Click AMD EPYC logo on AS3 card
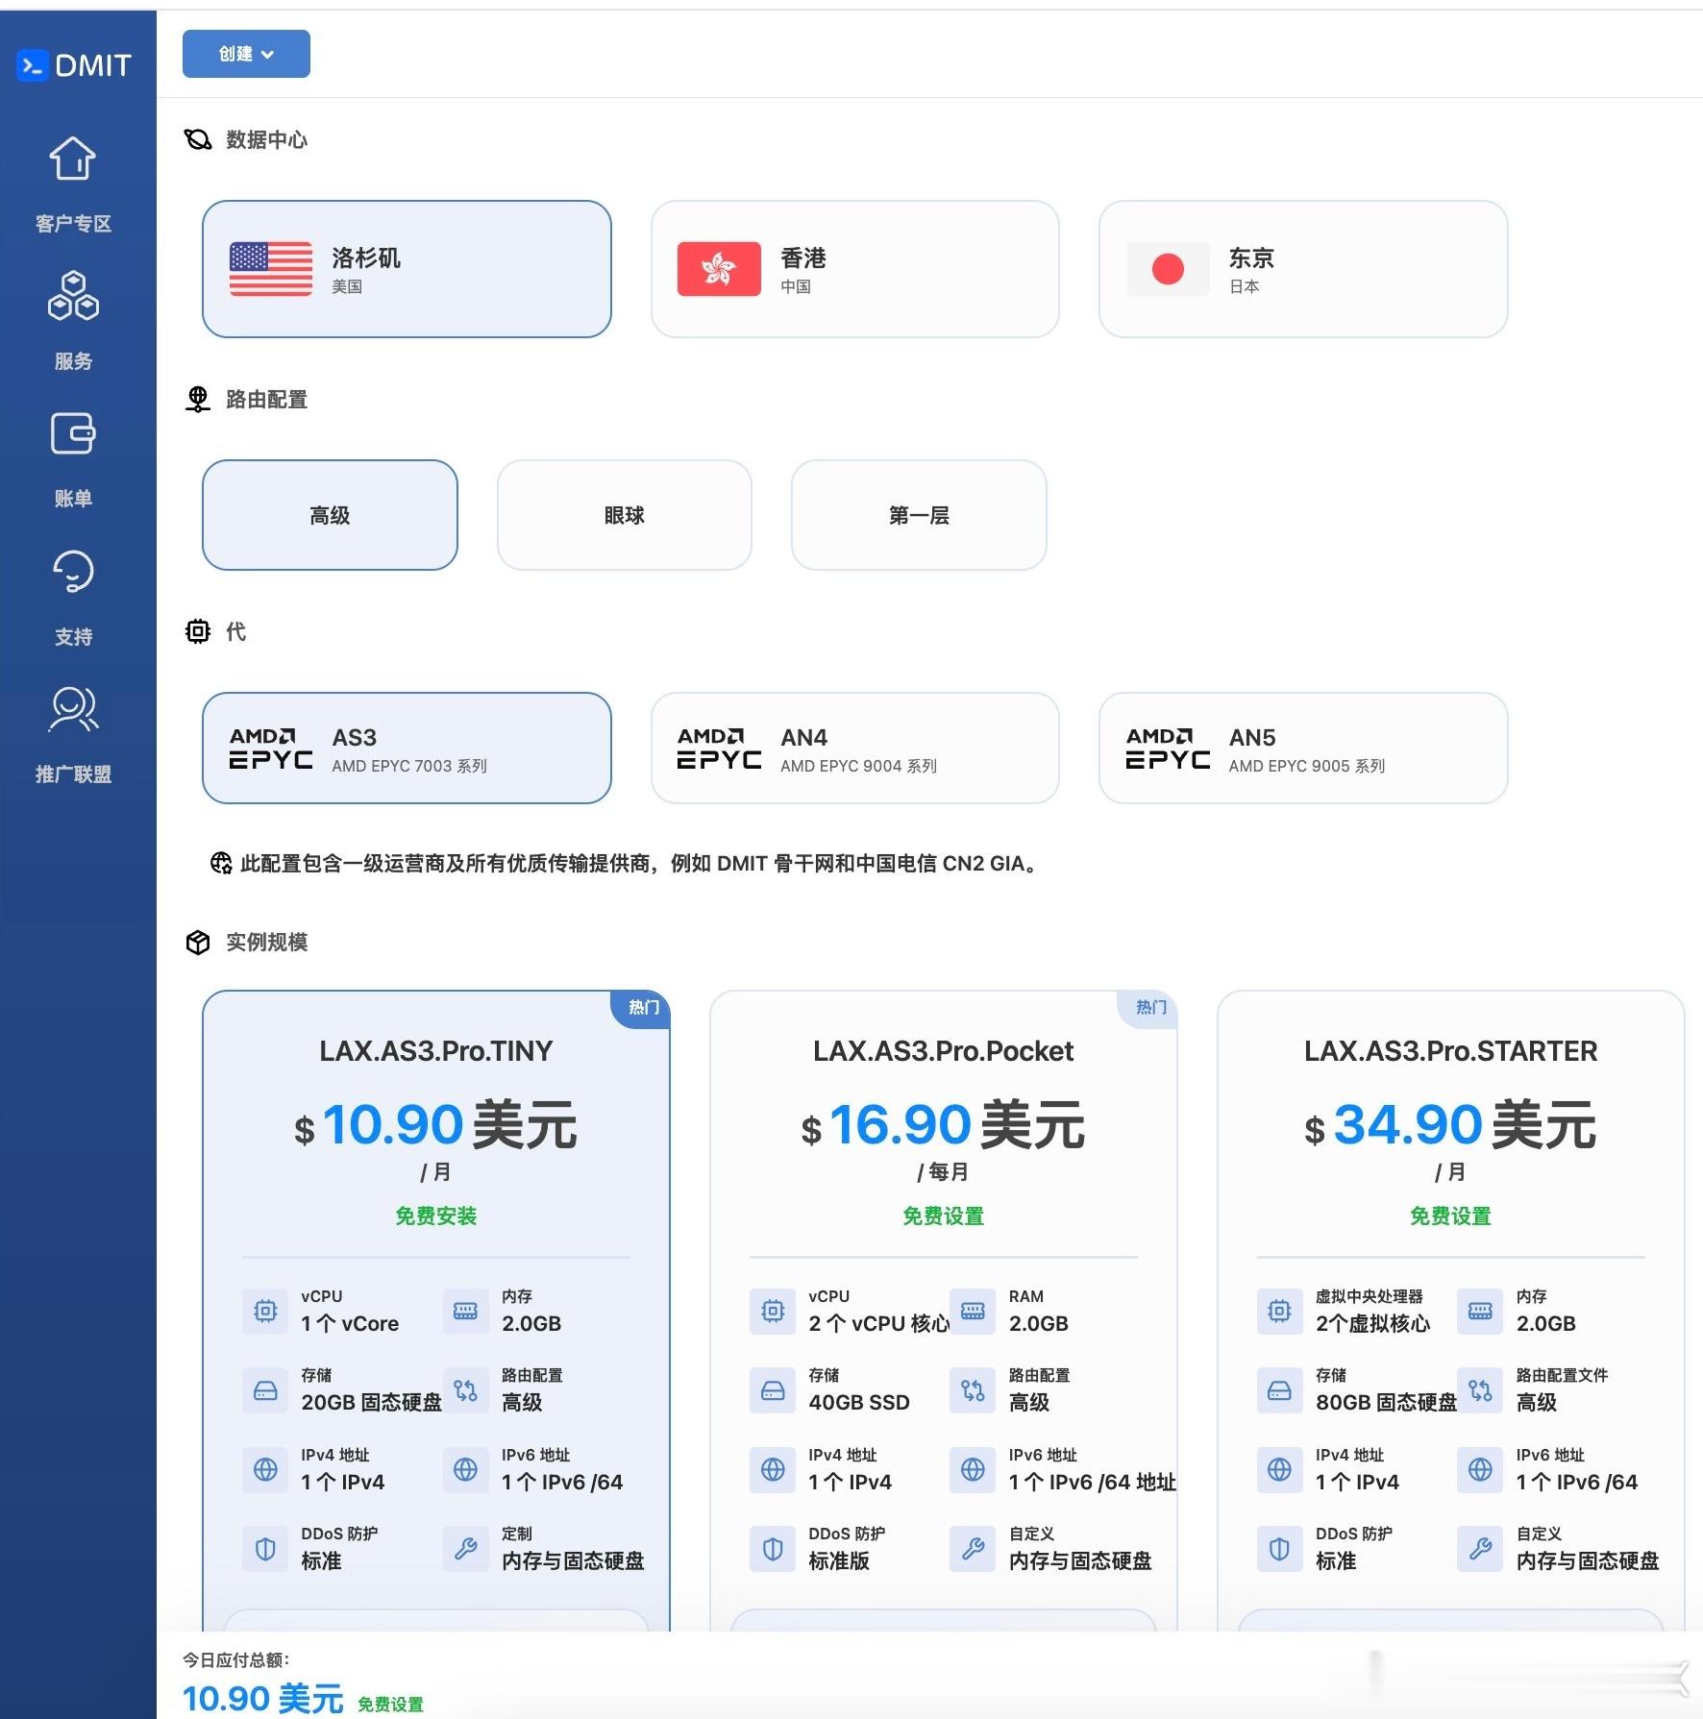This screenshot has width=1703, height=1719. point(271,749)
